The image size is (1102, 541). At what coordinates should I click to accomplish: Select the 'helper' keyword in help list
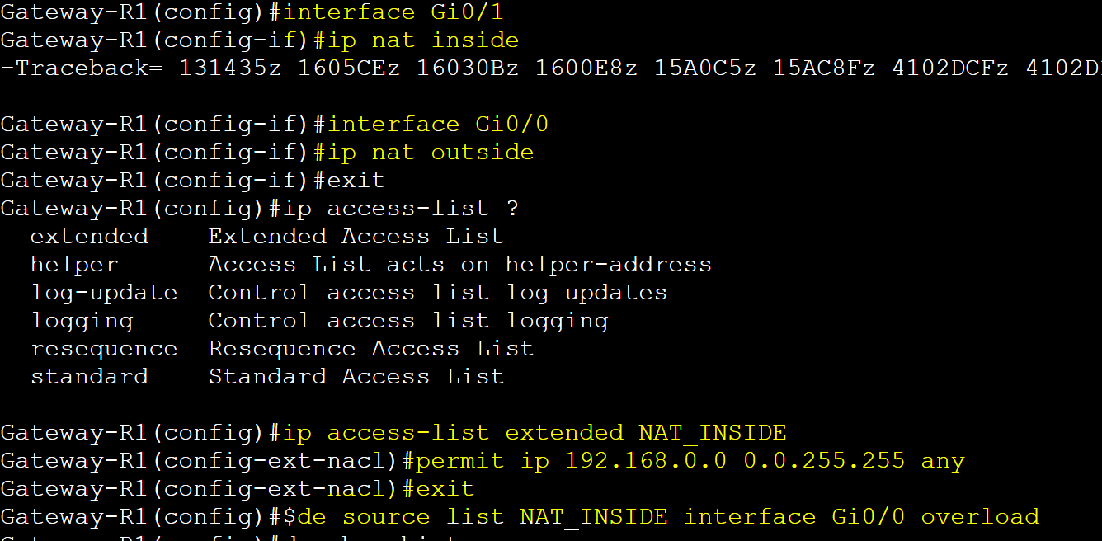pyautogui.click(x=74, y=265)
